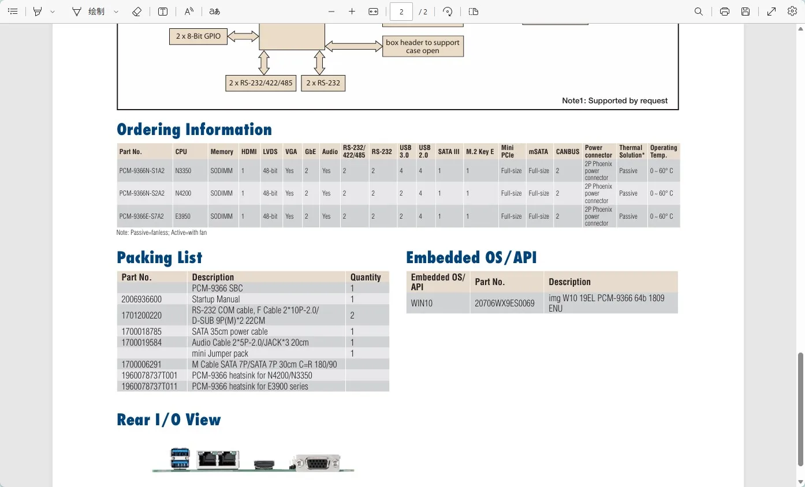Expand the draw tool options dropdown

point(116,12)
